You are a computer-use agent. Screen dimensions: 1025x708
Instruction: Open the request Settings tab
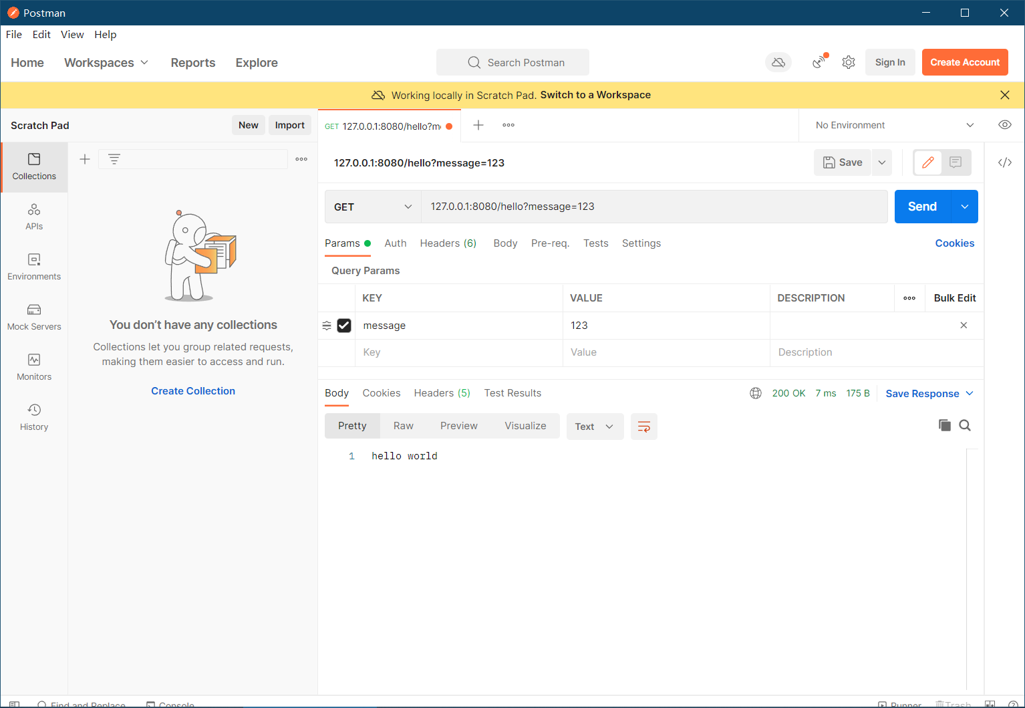click(x=641, y=243)
